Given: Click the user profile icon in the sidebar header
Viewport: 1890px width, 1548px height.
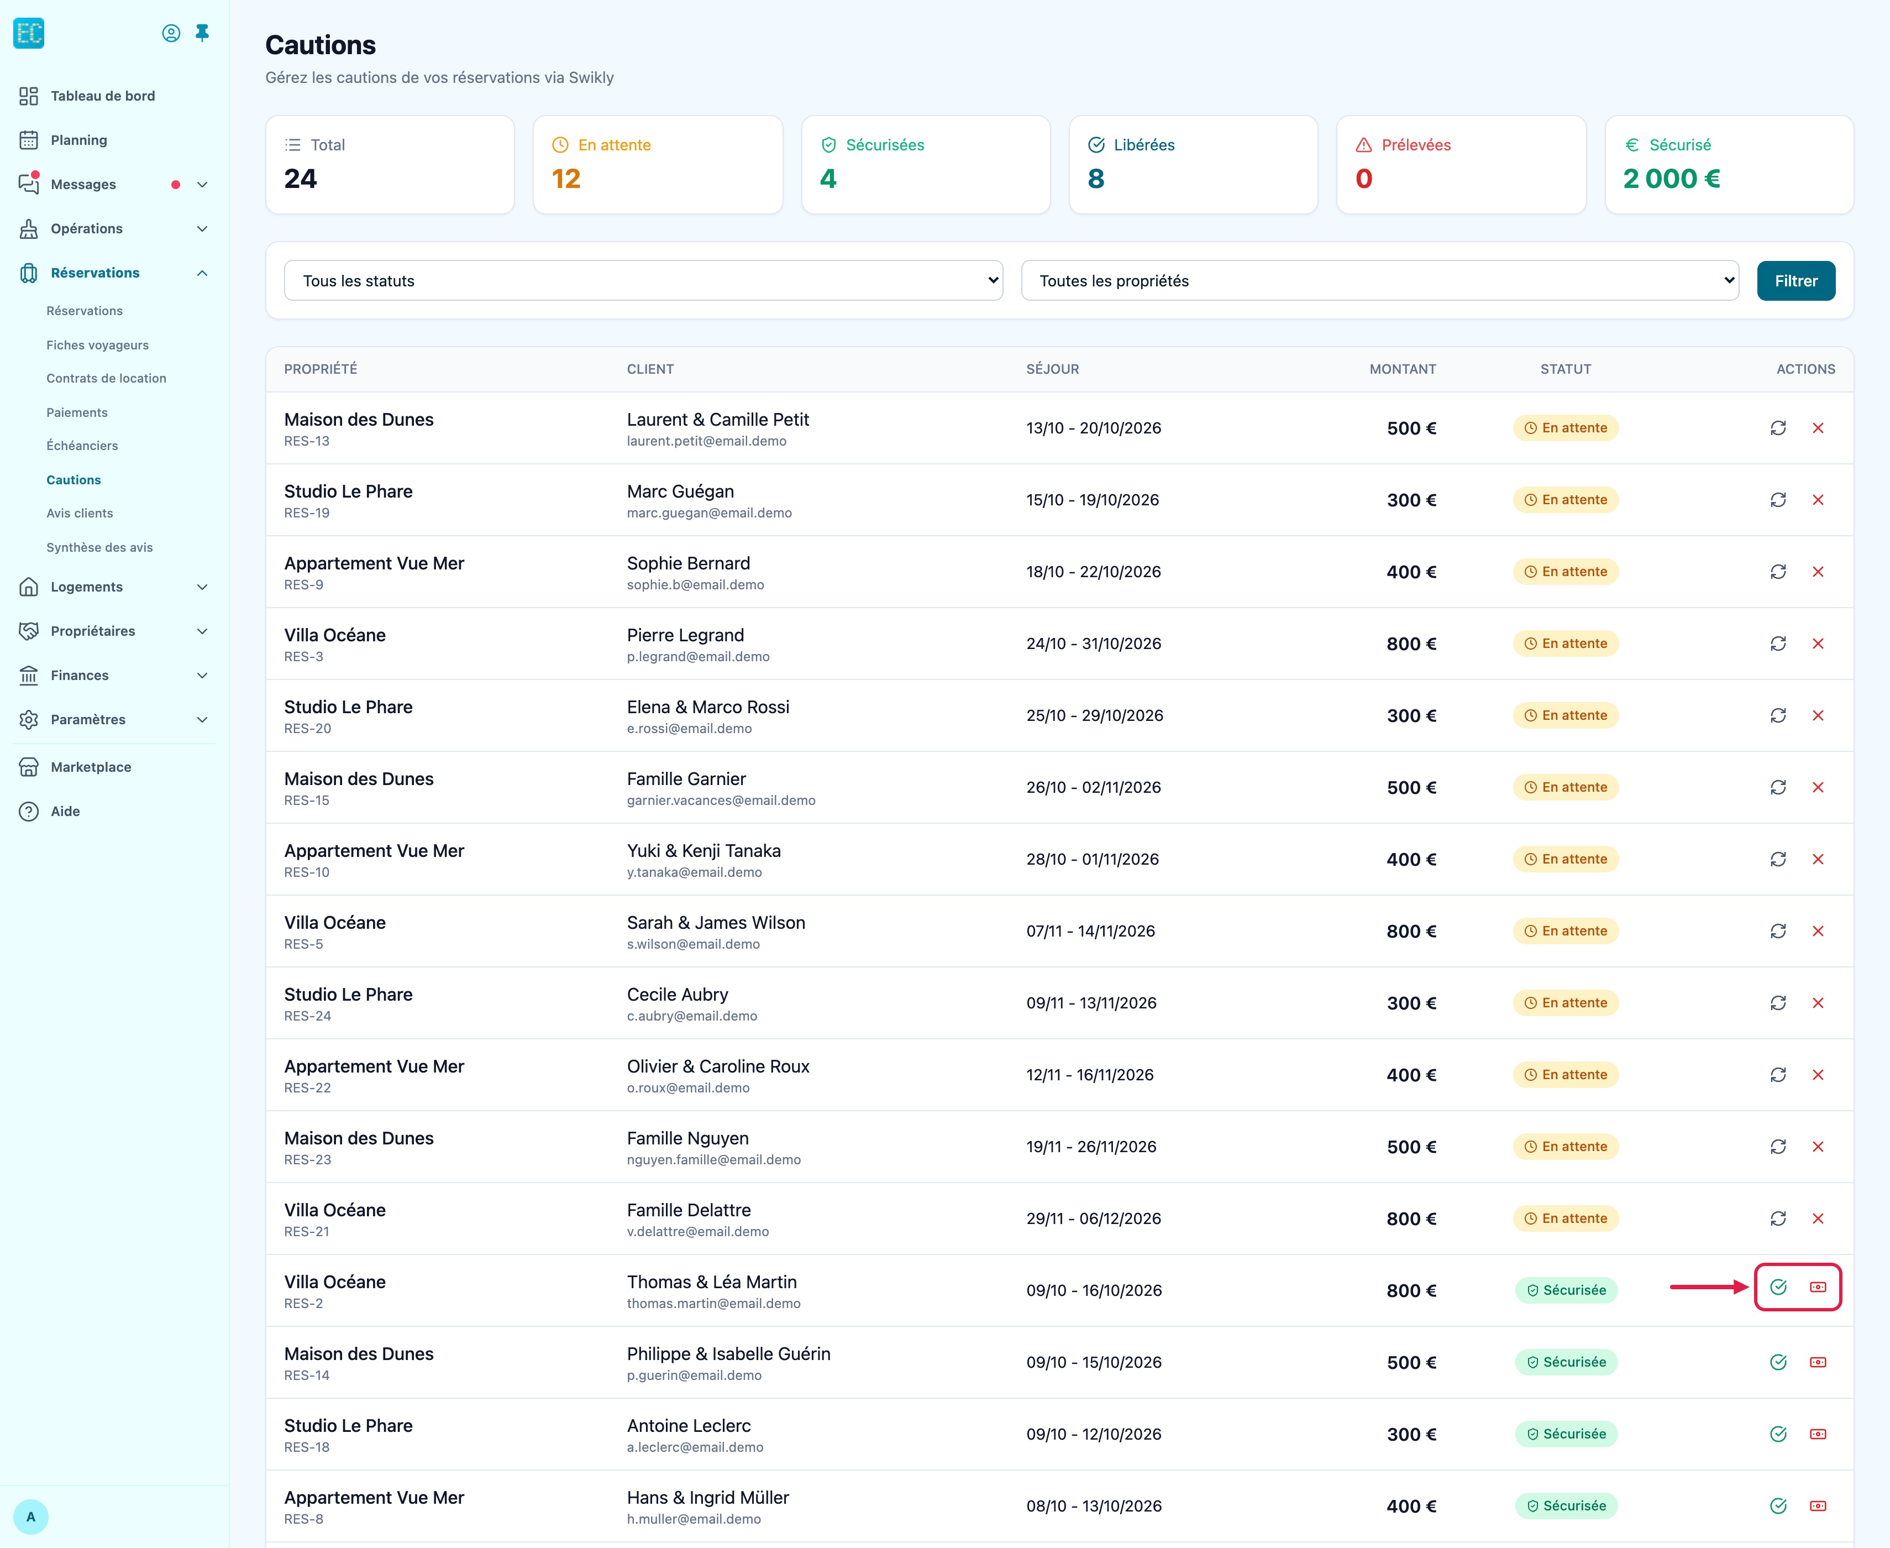Looking at the screenshot, I should pos(171,33).
